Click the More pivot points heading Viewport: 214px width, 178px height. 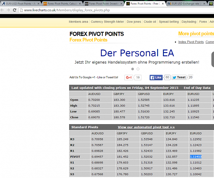(x=196, y=34)
